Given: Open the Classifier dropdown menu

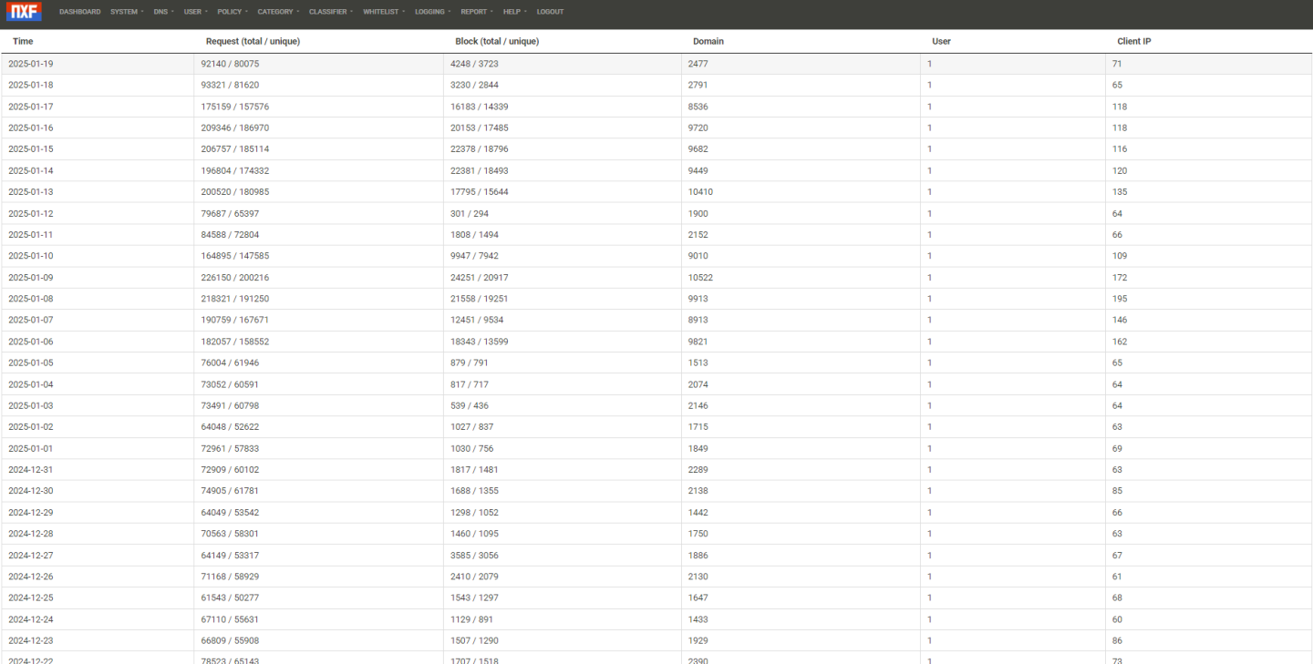Looking at the screenshot, I should pos(330,12).
